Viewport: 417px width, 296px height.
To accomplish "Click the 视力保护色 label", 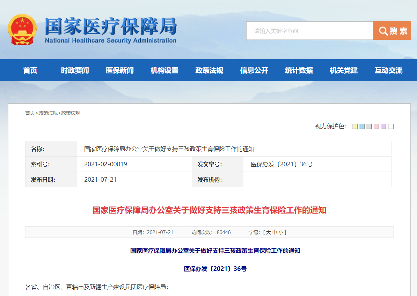I will pos(331,127).
